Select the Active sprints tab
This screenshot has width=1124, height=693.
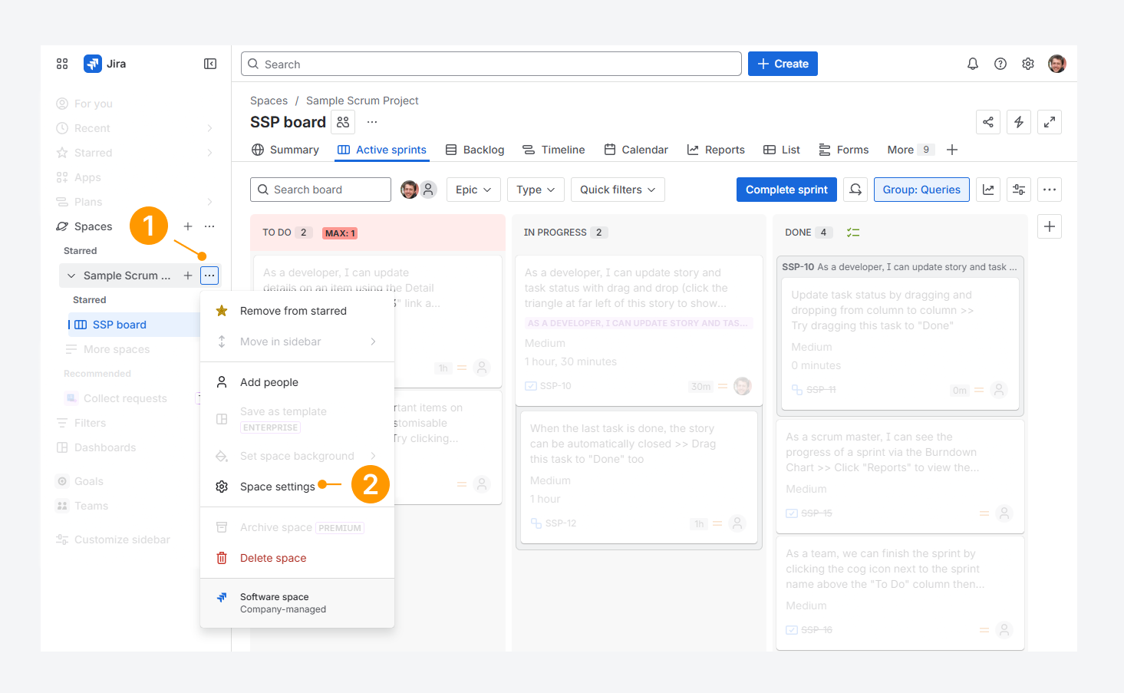pos(382,150)
